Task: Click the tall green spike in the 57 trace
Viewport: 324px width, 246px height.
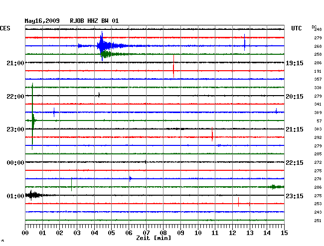Action: pos(32,116)
